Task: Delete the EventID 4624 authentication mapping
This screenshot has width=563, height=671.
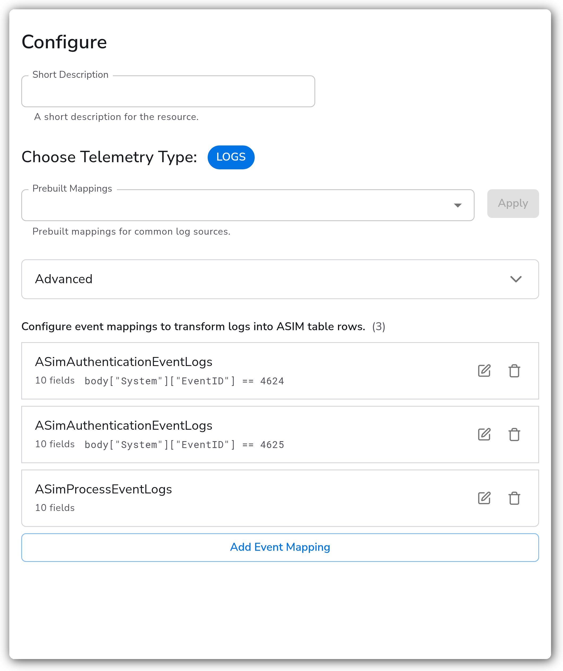Action: tap(514, 371)
